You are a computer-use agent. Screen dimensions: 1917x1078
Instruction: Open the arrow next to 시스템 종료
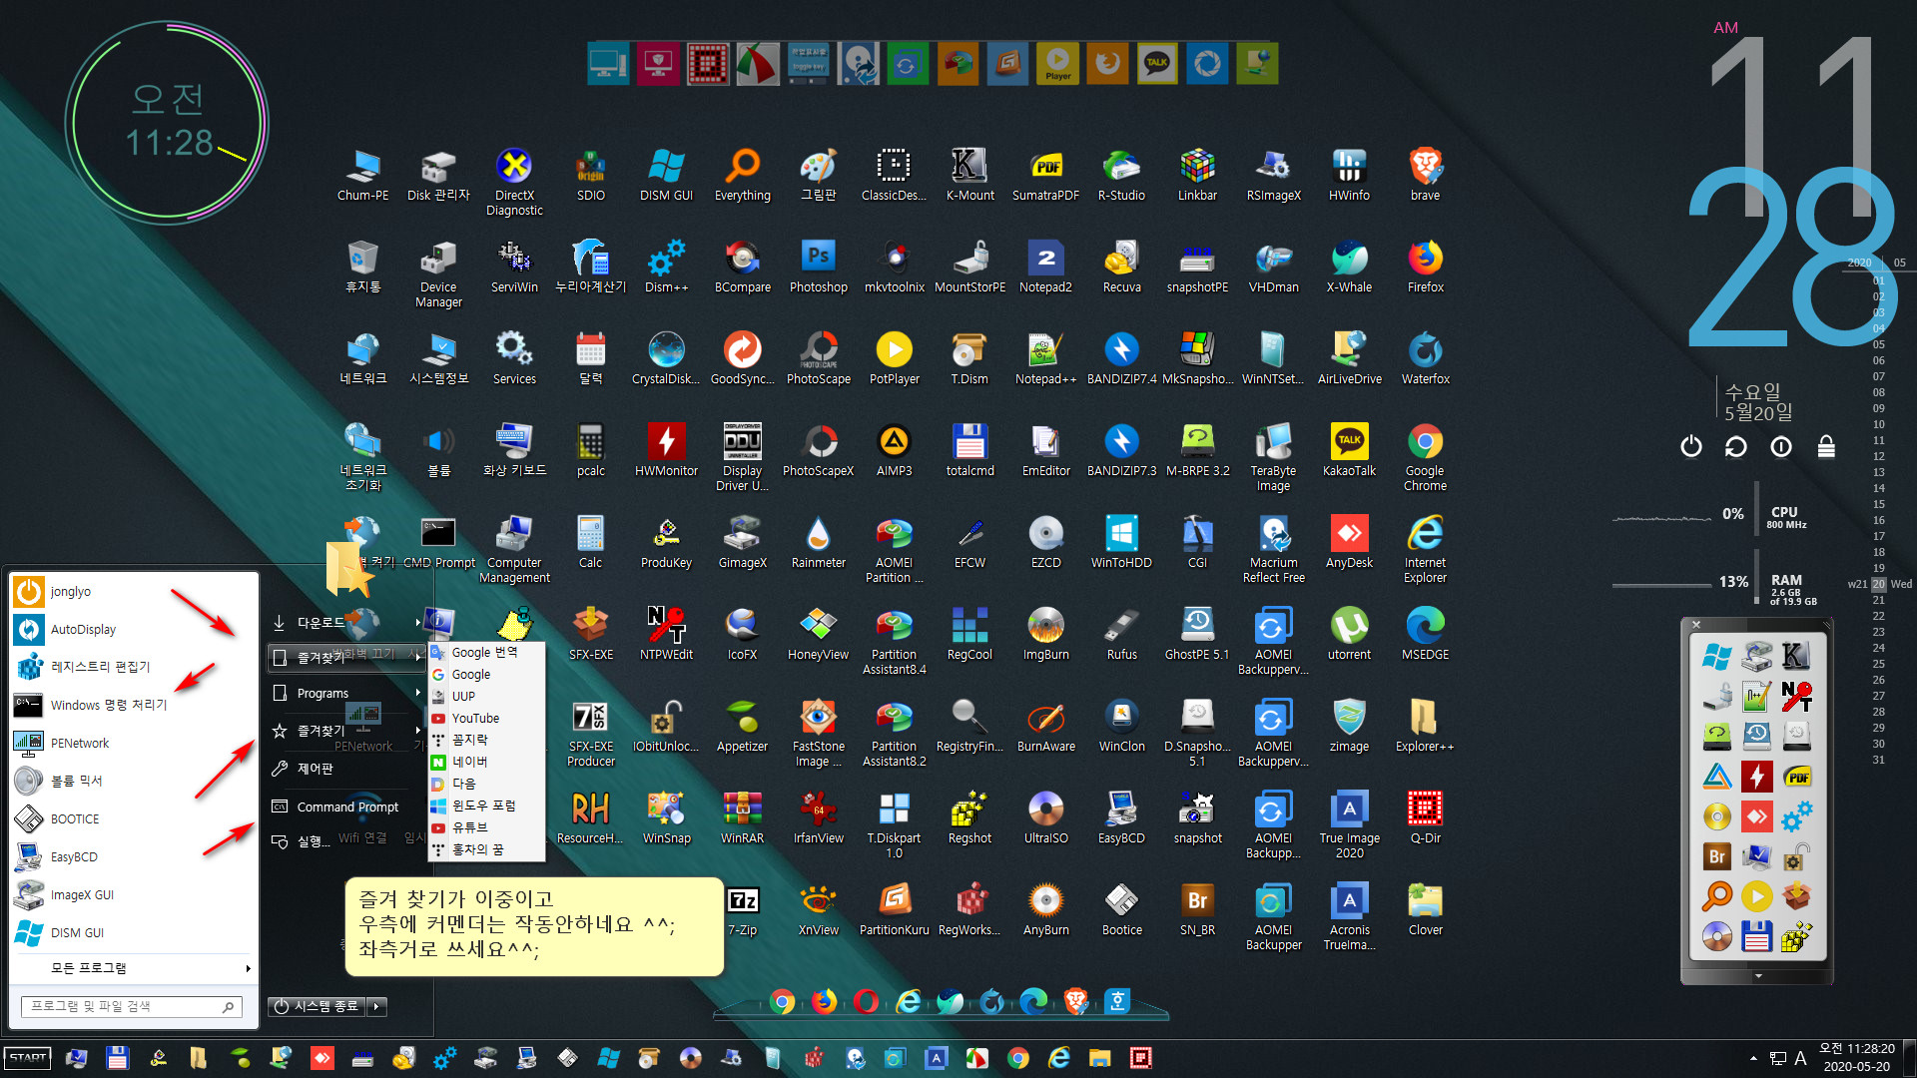(x=376, y=1006)
